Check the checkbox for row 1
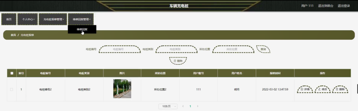358x111 pixels. tap(12, 90)
